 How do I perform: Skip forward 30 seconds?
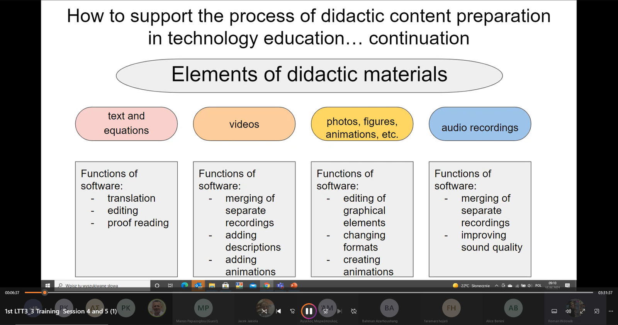coord(325,311)
